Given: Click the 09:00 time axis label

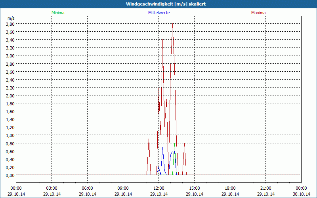Looking at the screenshot, I should point(123,188).
